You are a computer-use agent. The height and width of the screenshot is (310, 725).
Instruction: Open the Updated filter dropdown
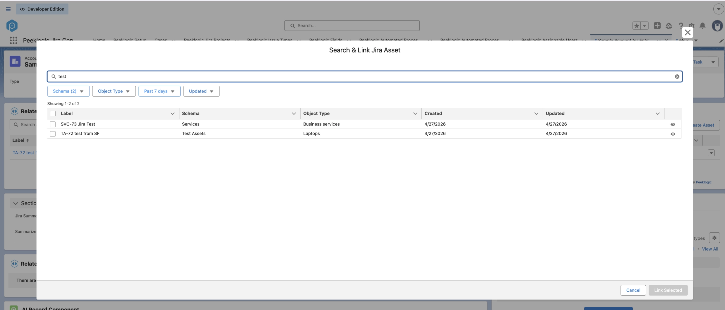[201, 91]
